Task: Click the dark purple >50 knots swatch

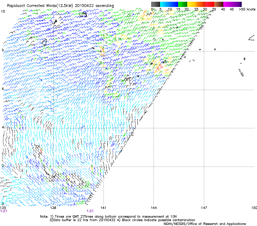Action: [x=241, y=4]
